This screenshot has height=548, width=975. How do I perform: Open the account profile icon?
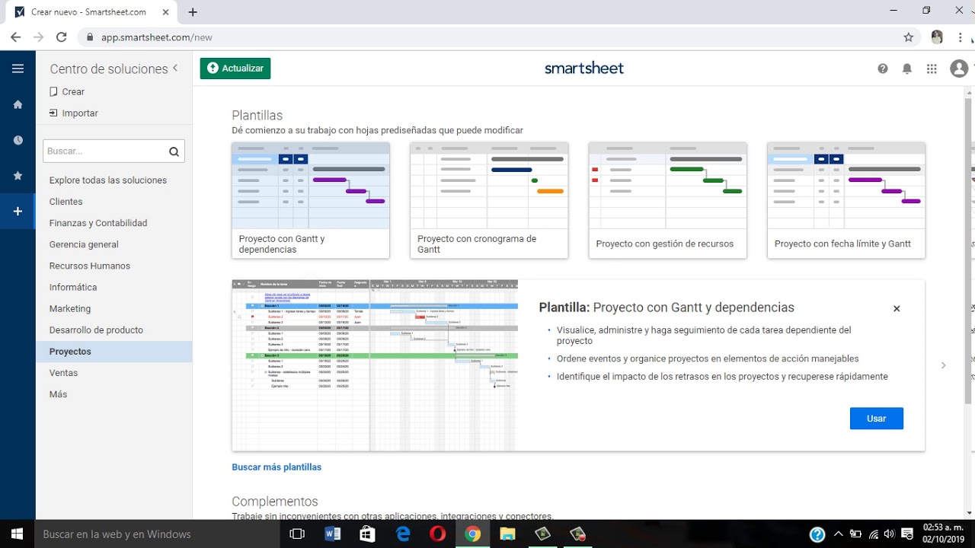(959, 68)
